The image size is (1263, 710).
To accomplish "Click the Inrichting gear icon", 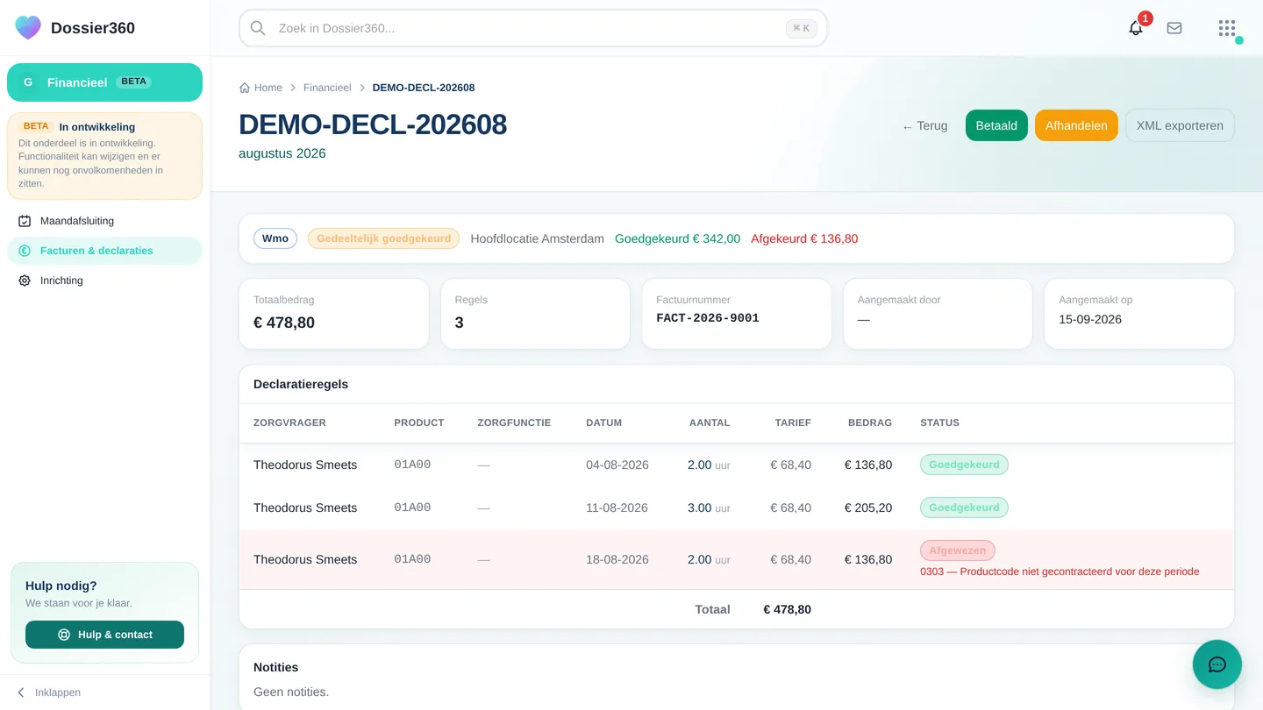I will tap(25, 280).
